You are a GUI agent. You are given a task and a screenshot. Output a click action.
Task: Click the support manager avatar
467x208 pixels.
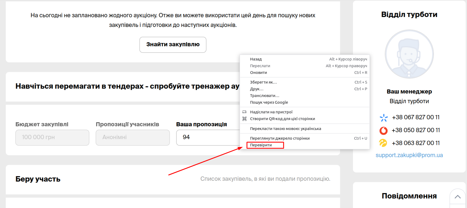pos(409,54)
